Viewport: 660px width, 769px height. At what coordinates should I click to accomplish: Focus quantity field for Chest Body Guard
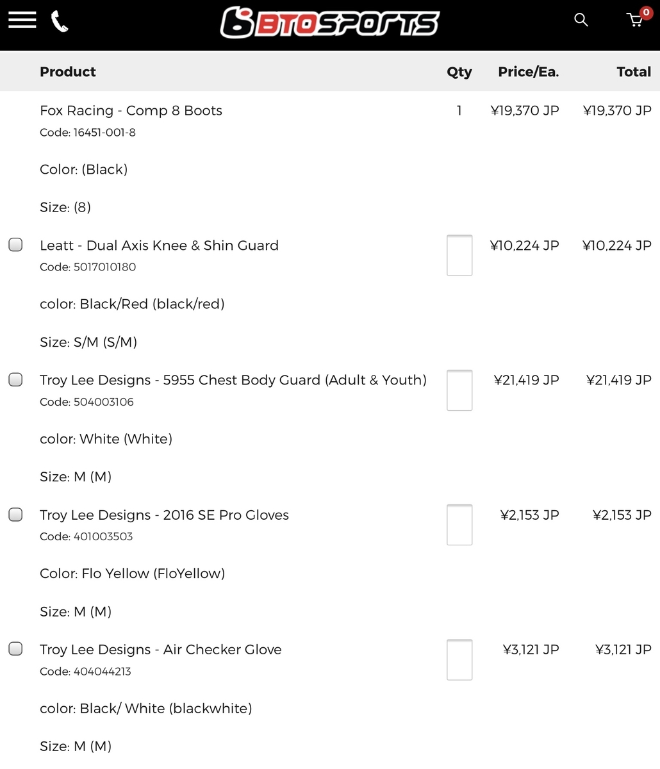(x=459, y=390)
